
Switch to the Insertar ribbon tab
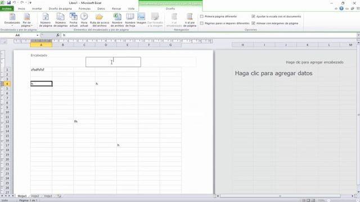click(x=37, y=8)
